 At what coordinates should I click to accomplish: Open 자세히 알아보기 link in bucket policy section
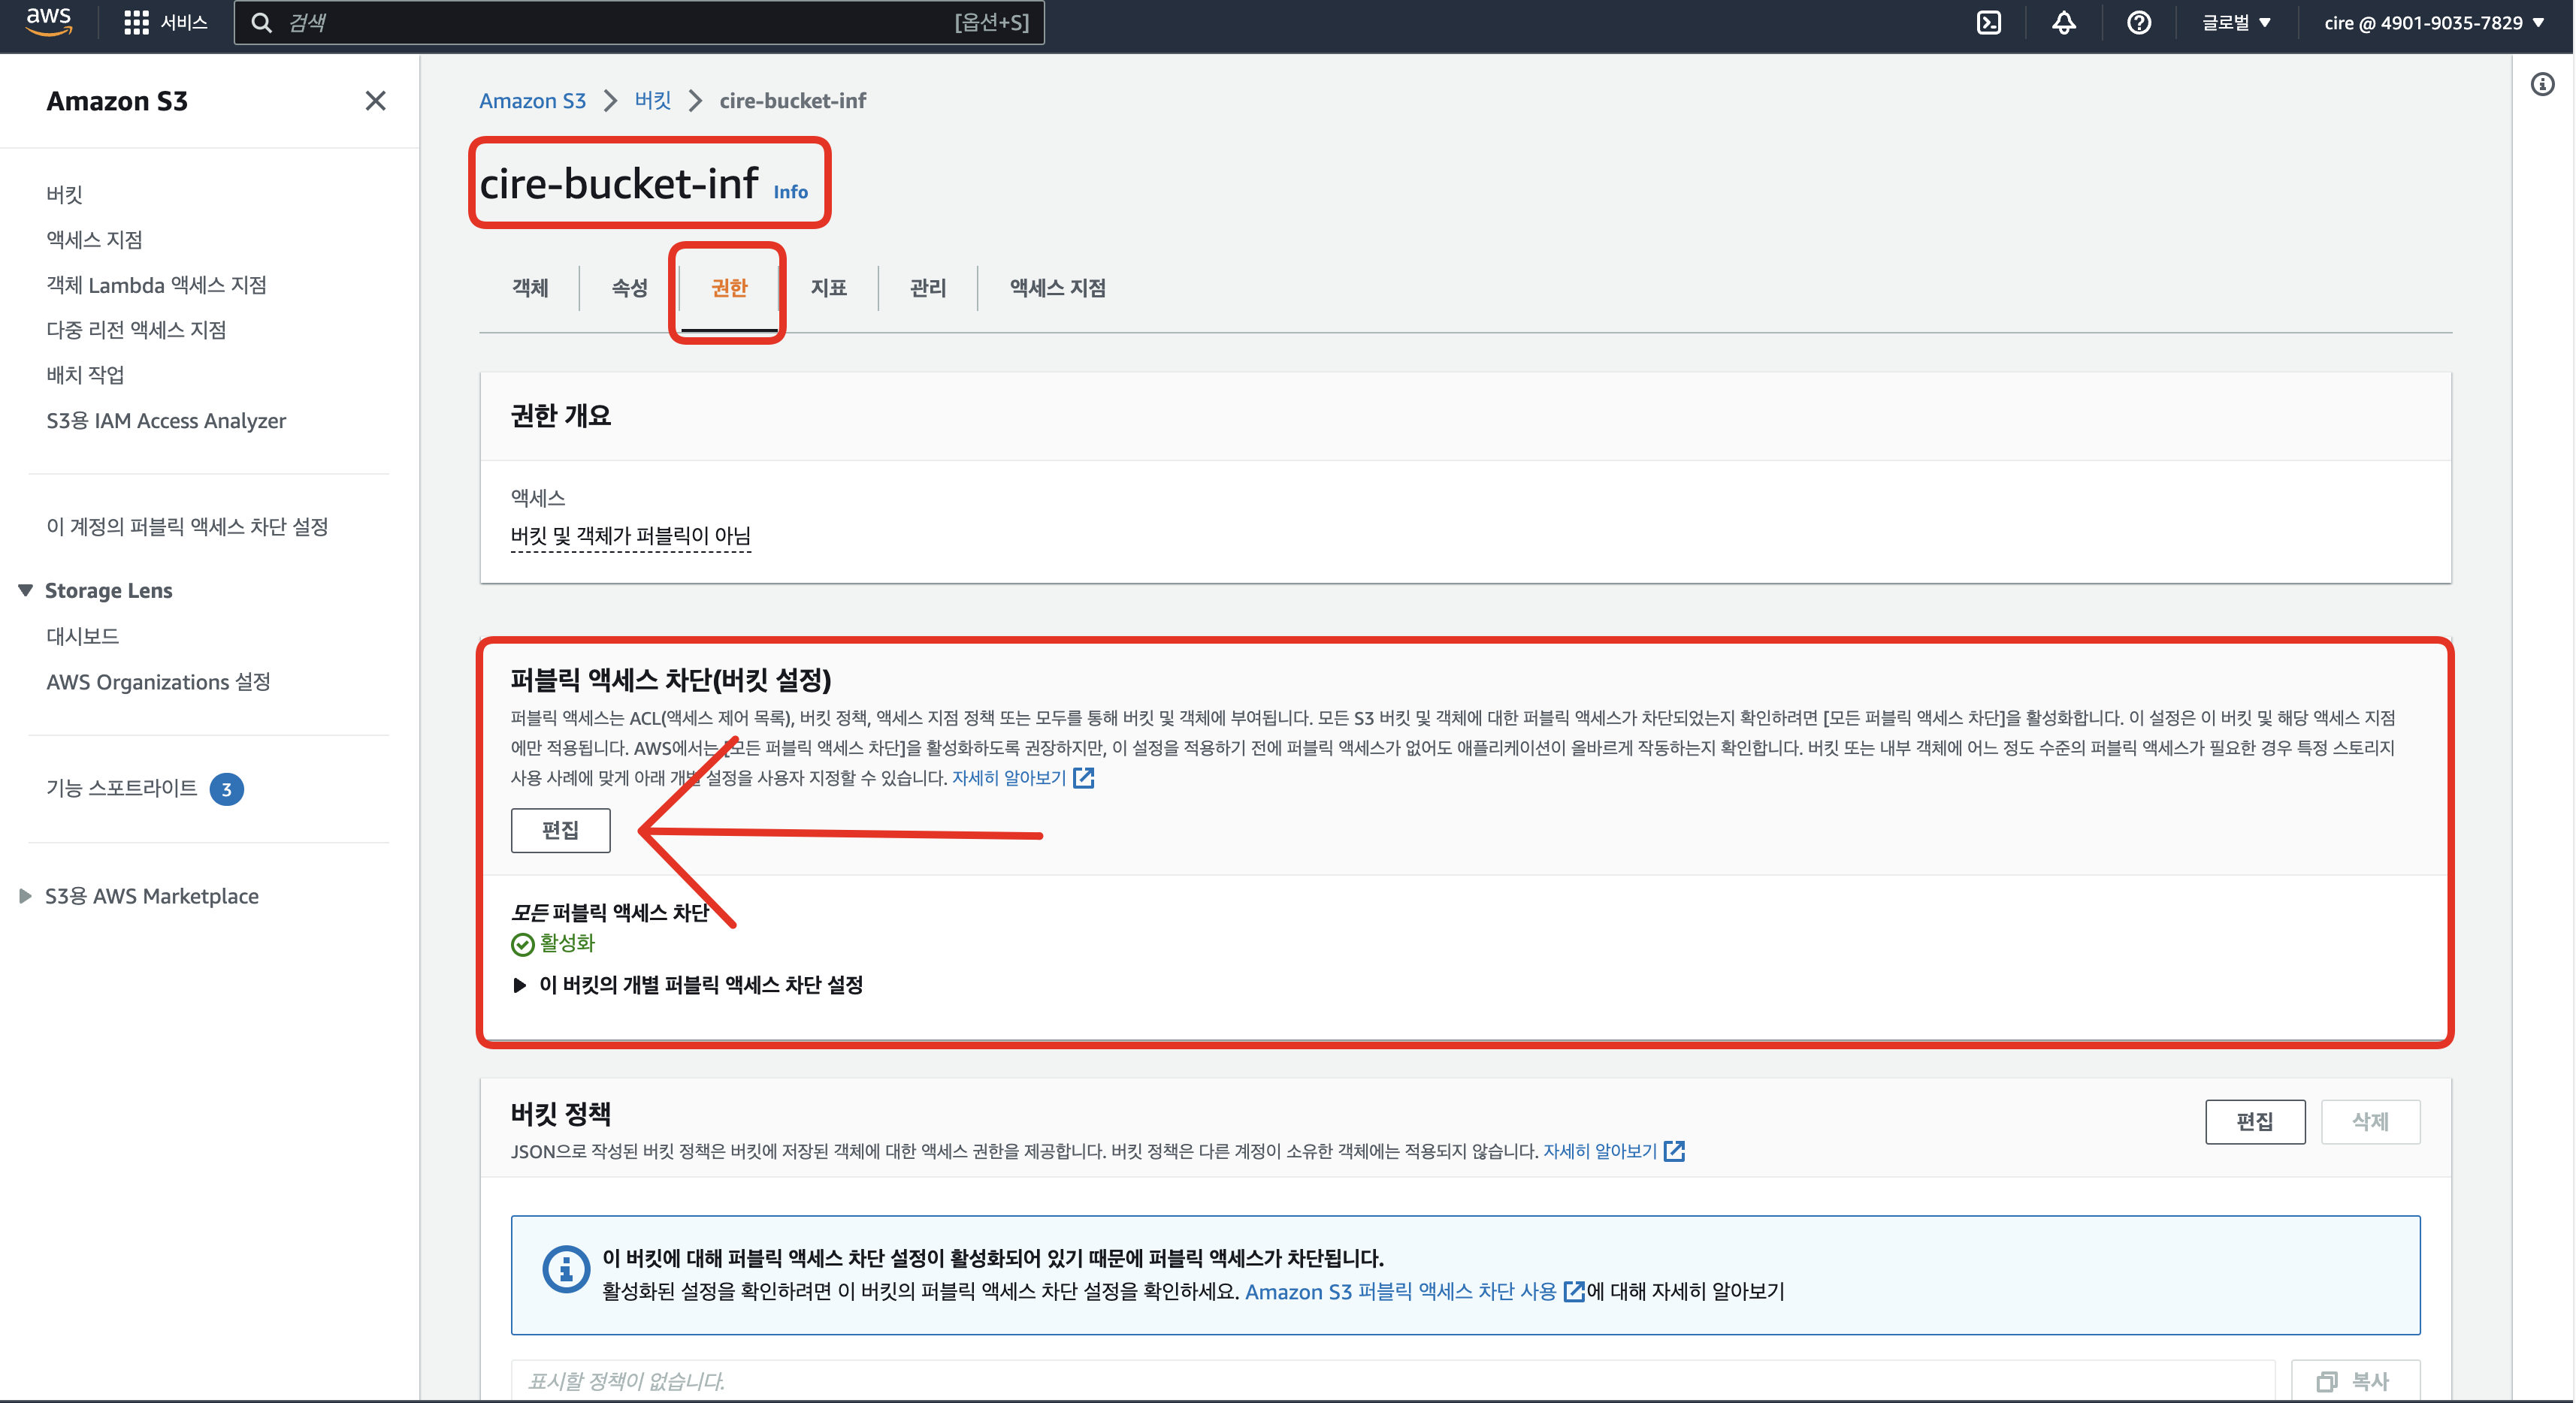[1600, 1151]
